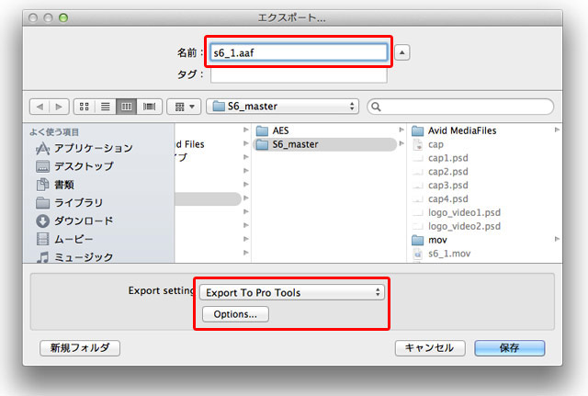The height and width of the screenshot is (396, 588).
Task: Expand the AES folder arrow
Action: click(401, 130)
